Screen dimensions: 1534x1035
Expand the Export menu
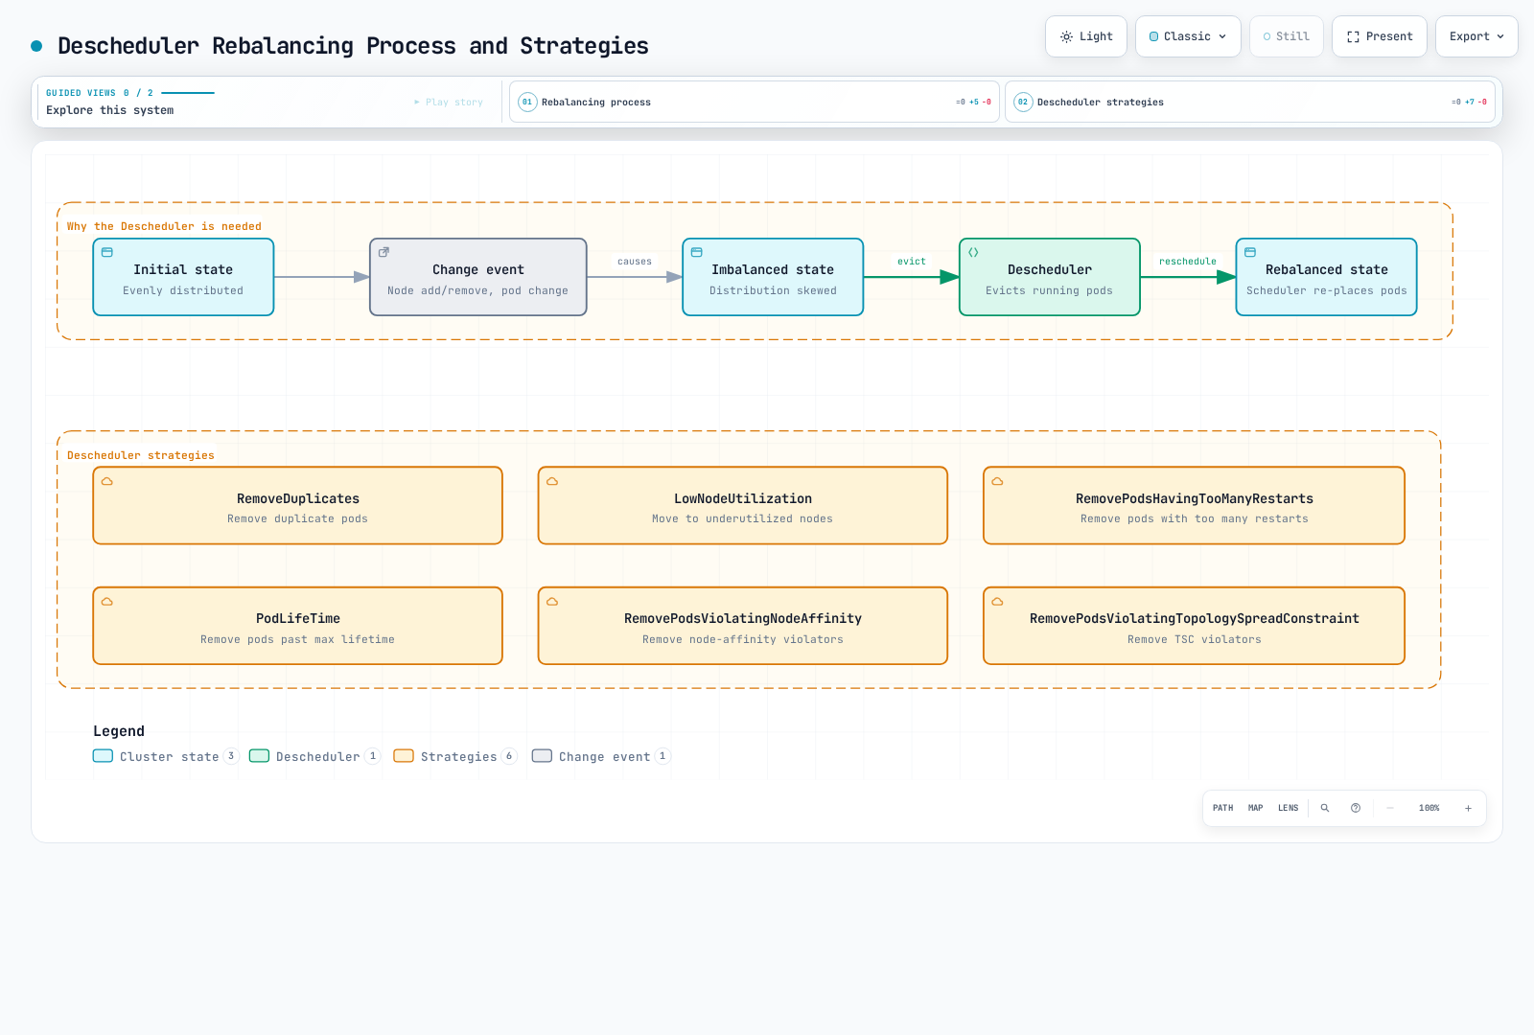1476,36
